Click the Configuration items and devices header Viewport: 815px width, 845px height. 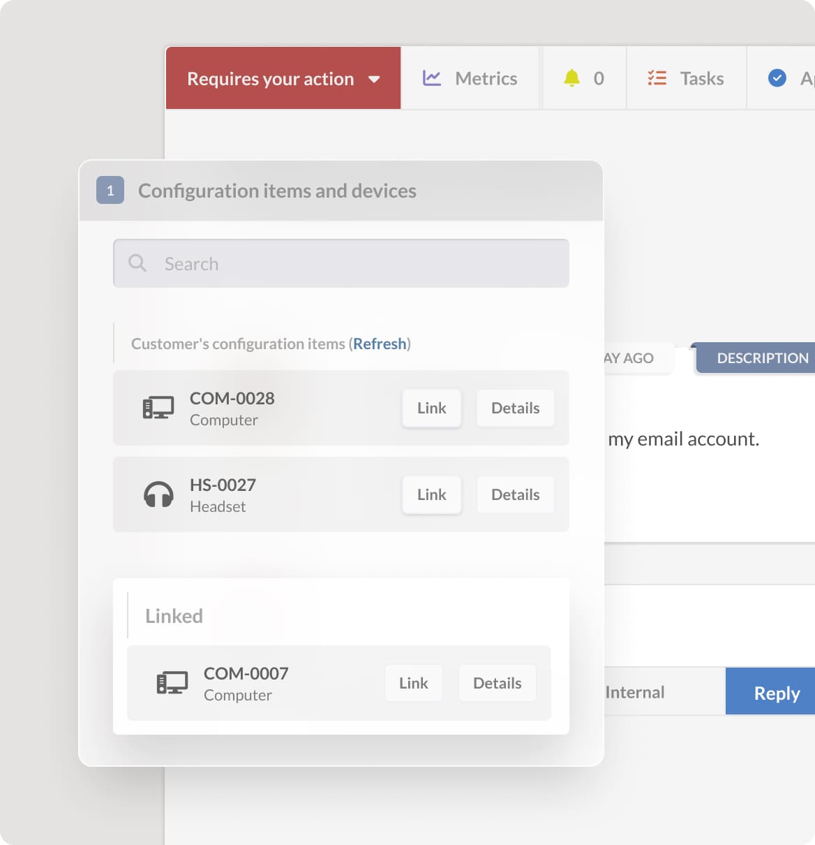pyautogui.click(x=277, y=191)
